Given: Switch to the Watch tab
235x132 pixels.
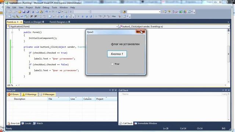Looking at the screenshot, I should coord(38,124).
